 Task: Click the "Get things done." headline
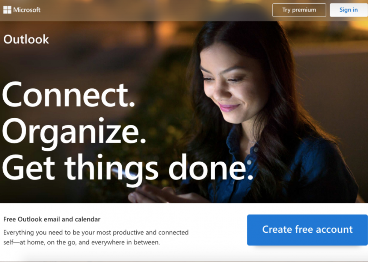tap(128, 168)
